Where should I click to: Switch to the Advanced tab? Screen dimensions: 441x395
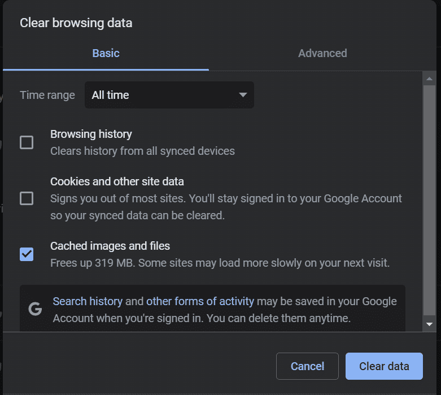pyautogui.click(x=322, y=54)
